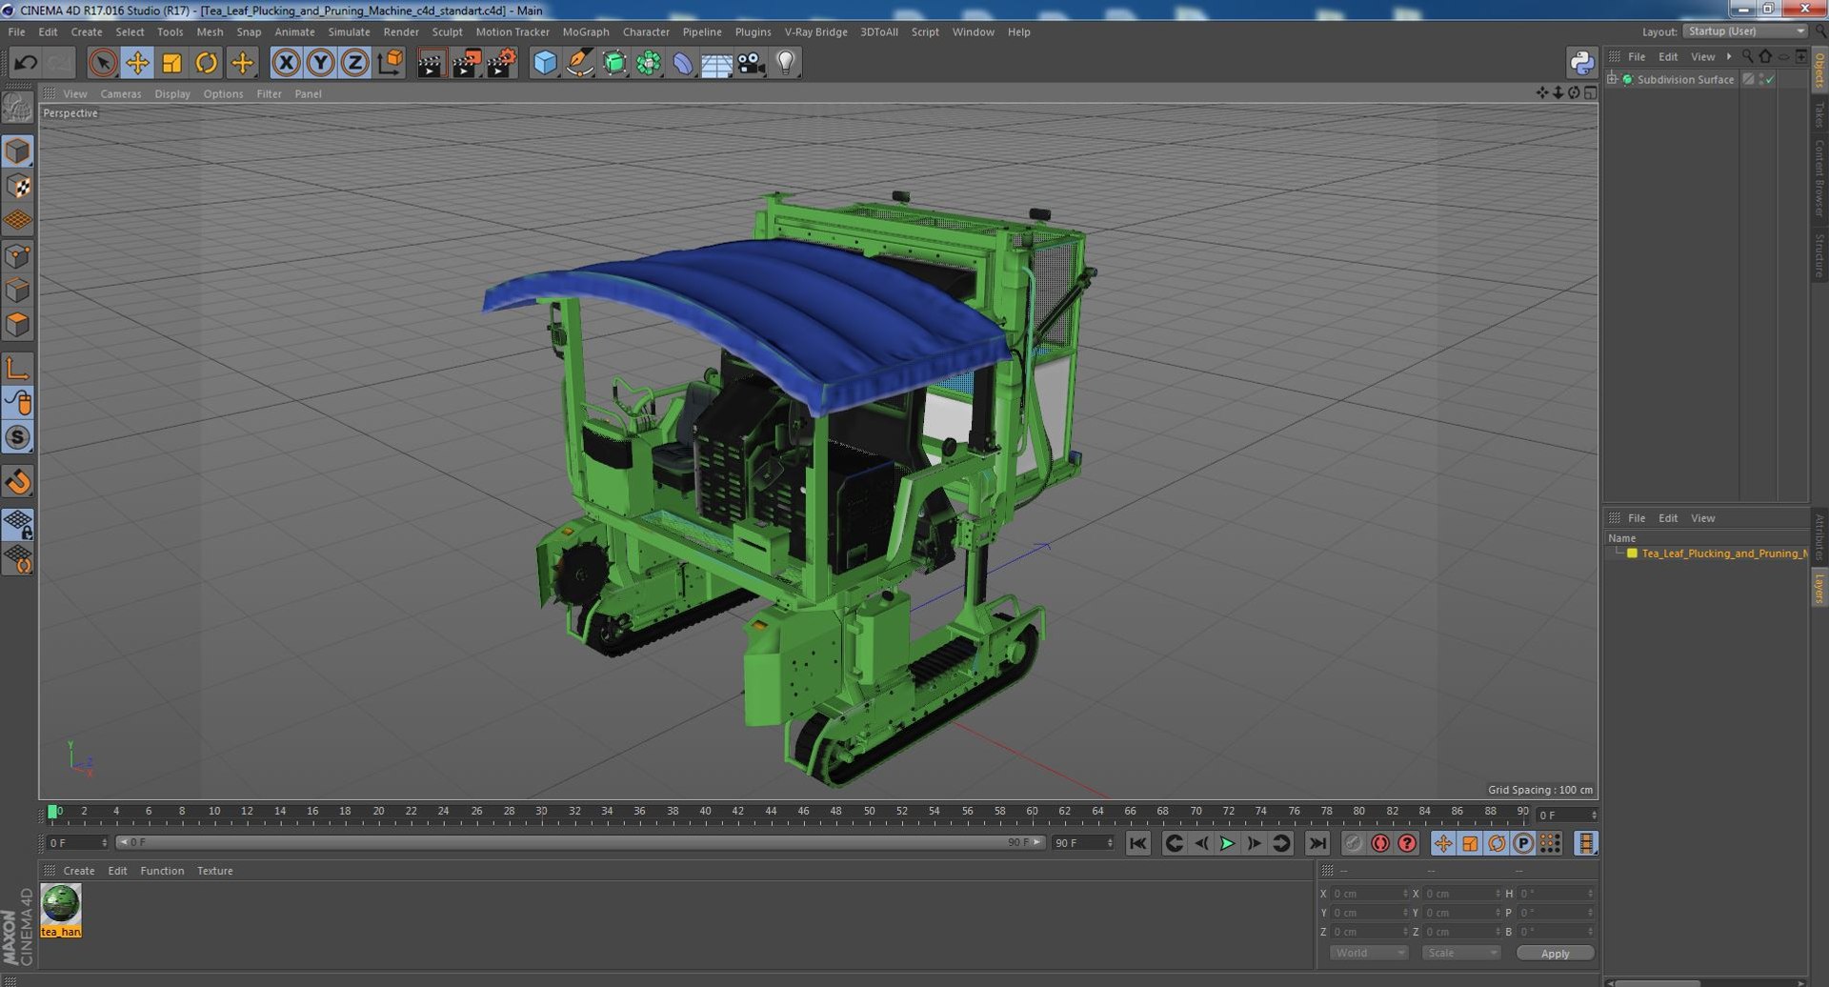Toggle viewport maximize icon
Image resolution: width=1829 pixels, height=987 pixels.
click(x=1590, y=92)
